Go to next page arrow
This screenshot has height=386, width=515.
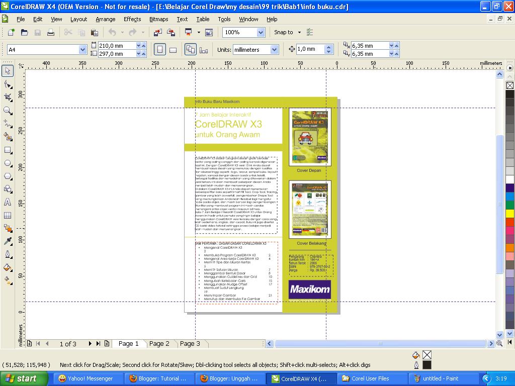click(90, 344)
